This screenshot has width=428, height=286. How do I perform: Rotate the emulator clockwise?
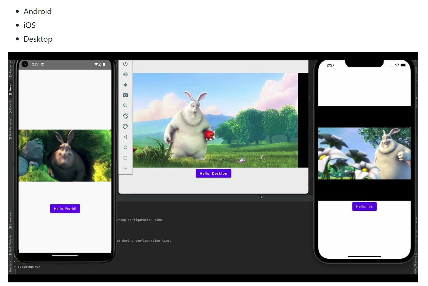125,126
